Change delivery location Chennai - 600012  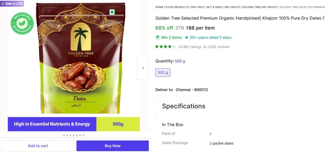[x=192, y=90]
